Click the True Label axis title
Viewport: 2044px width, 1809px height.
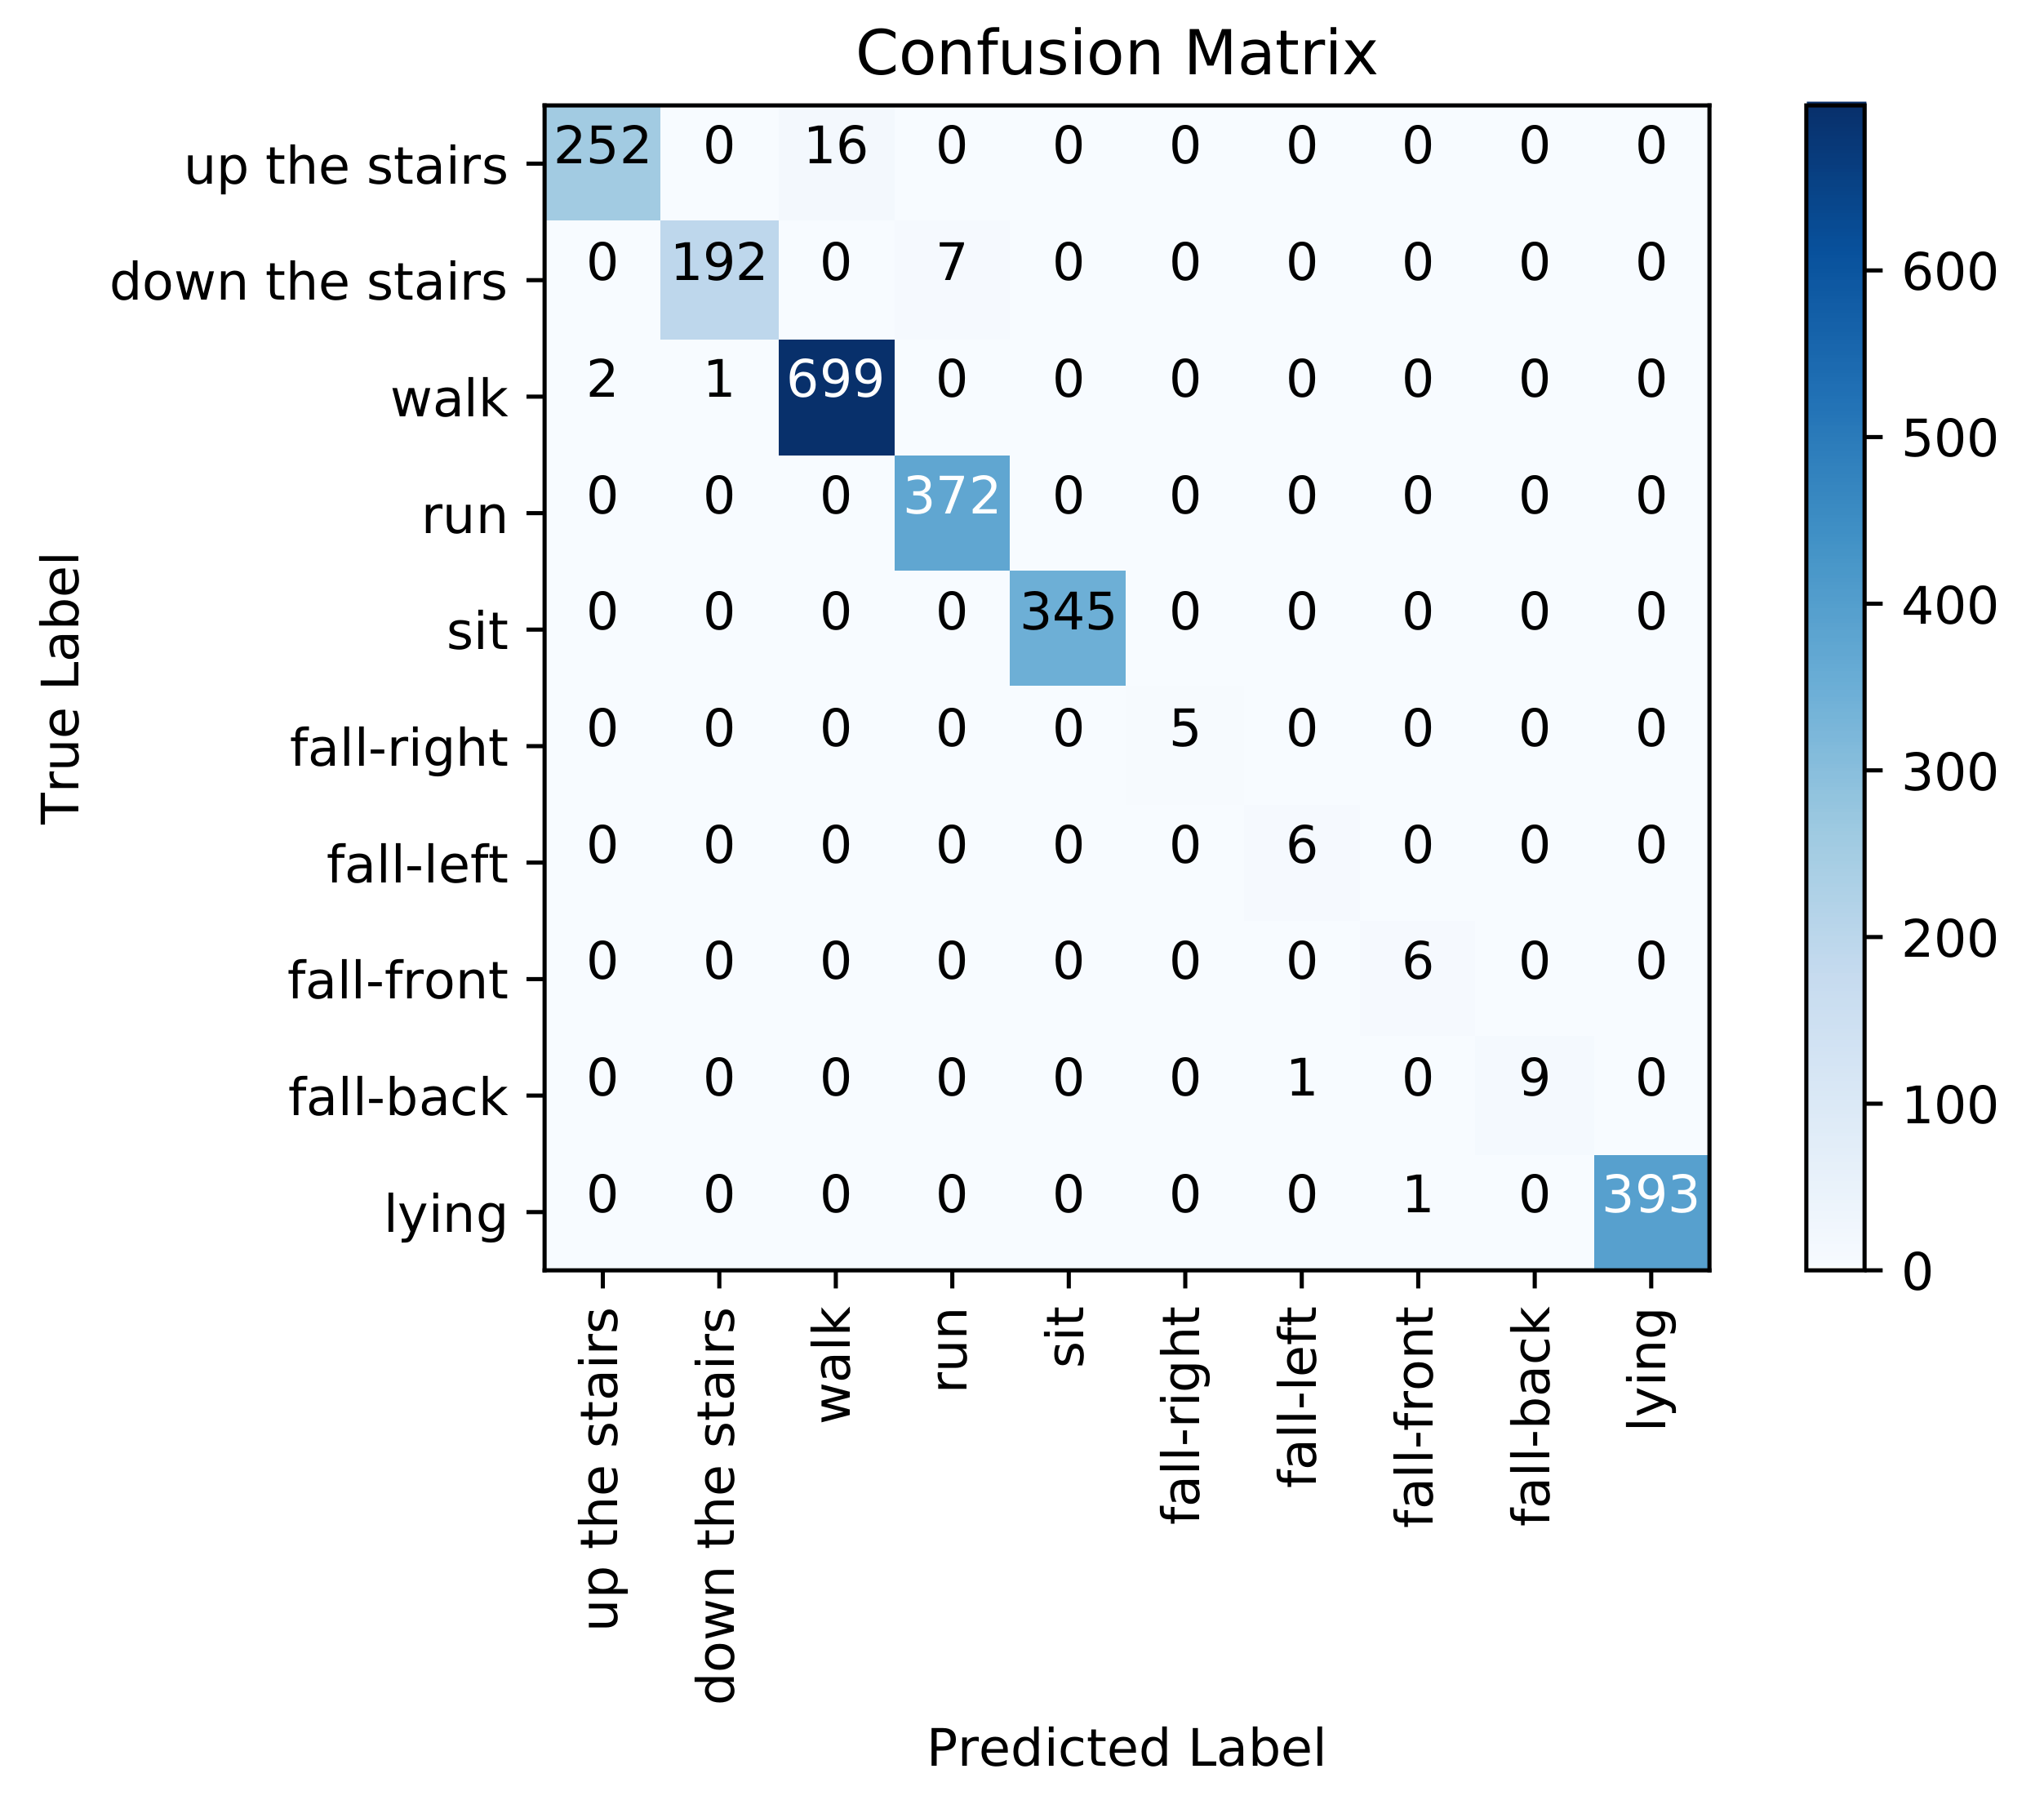tap(62, 689)
